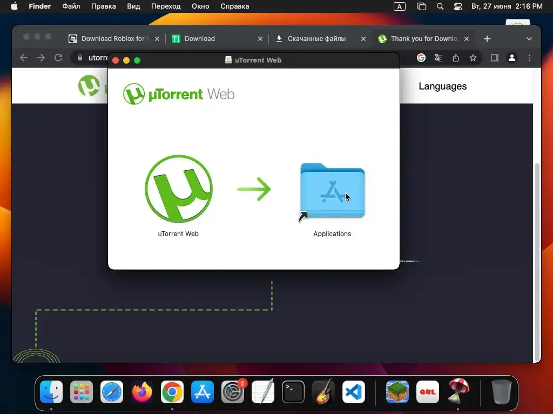The height and width of the screenshot is (414, 553).
Task: Click the "Applications" folder label
Action: 332,234
